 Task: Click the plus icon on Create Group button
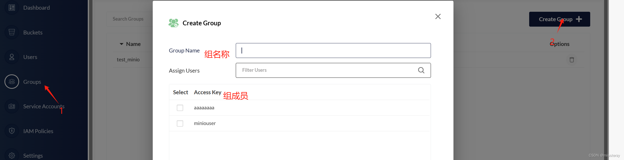579,19
